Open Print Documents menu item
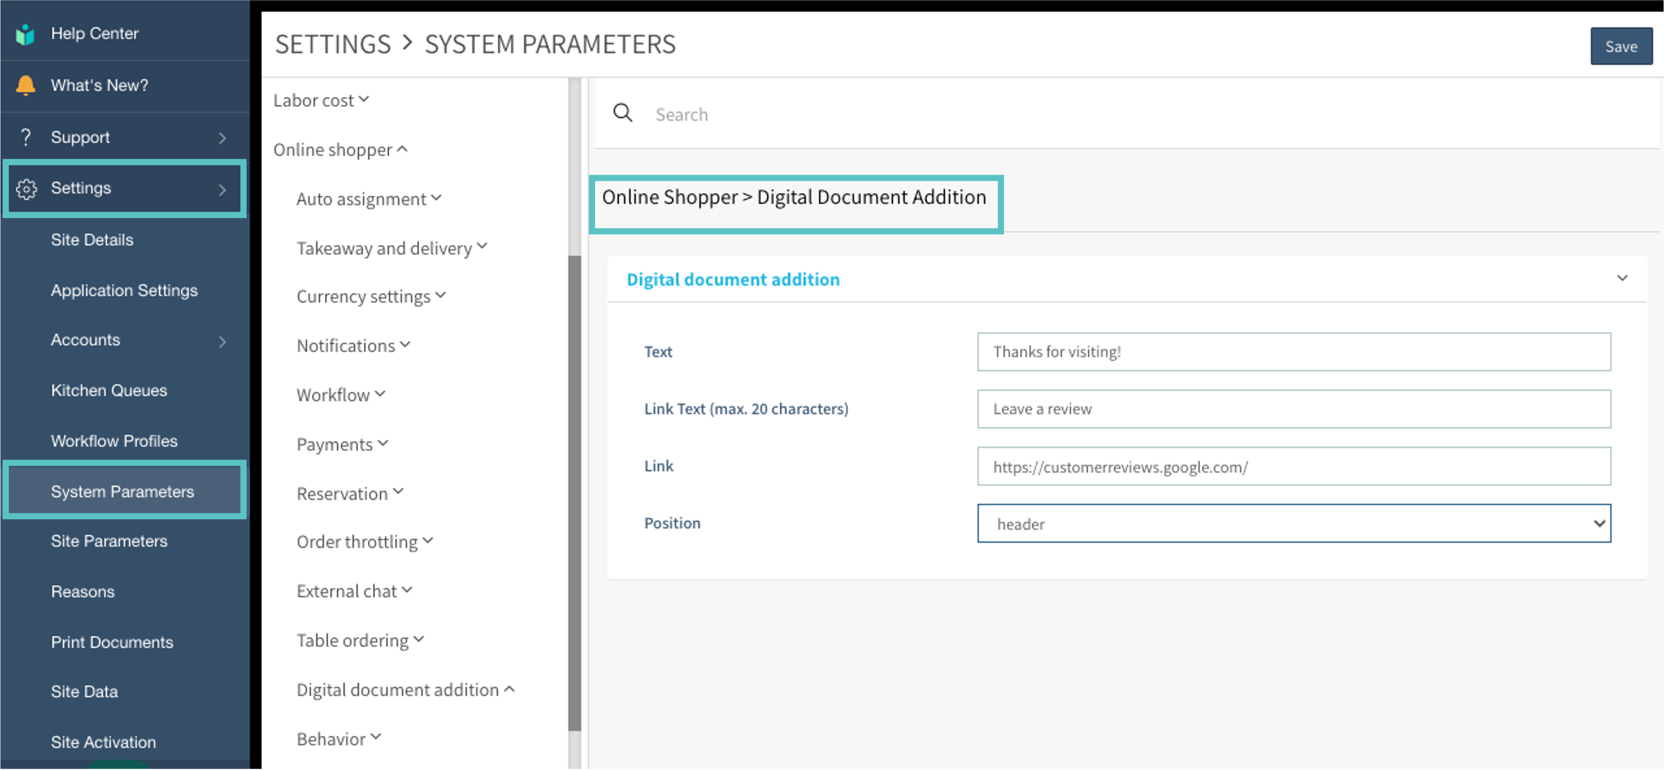1664x770 pixels. (x=112, y=642)
